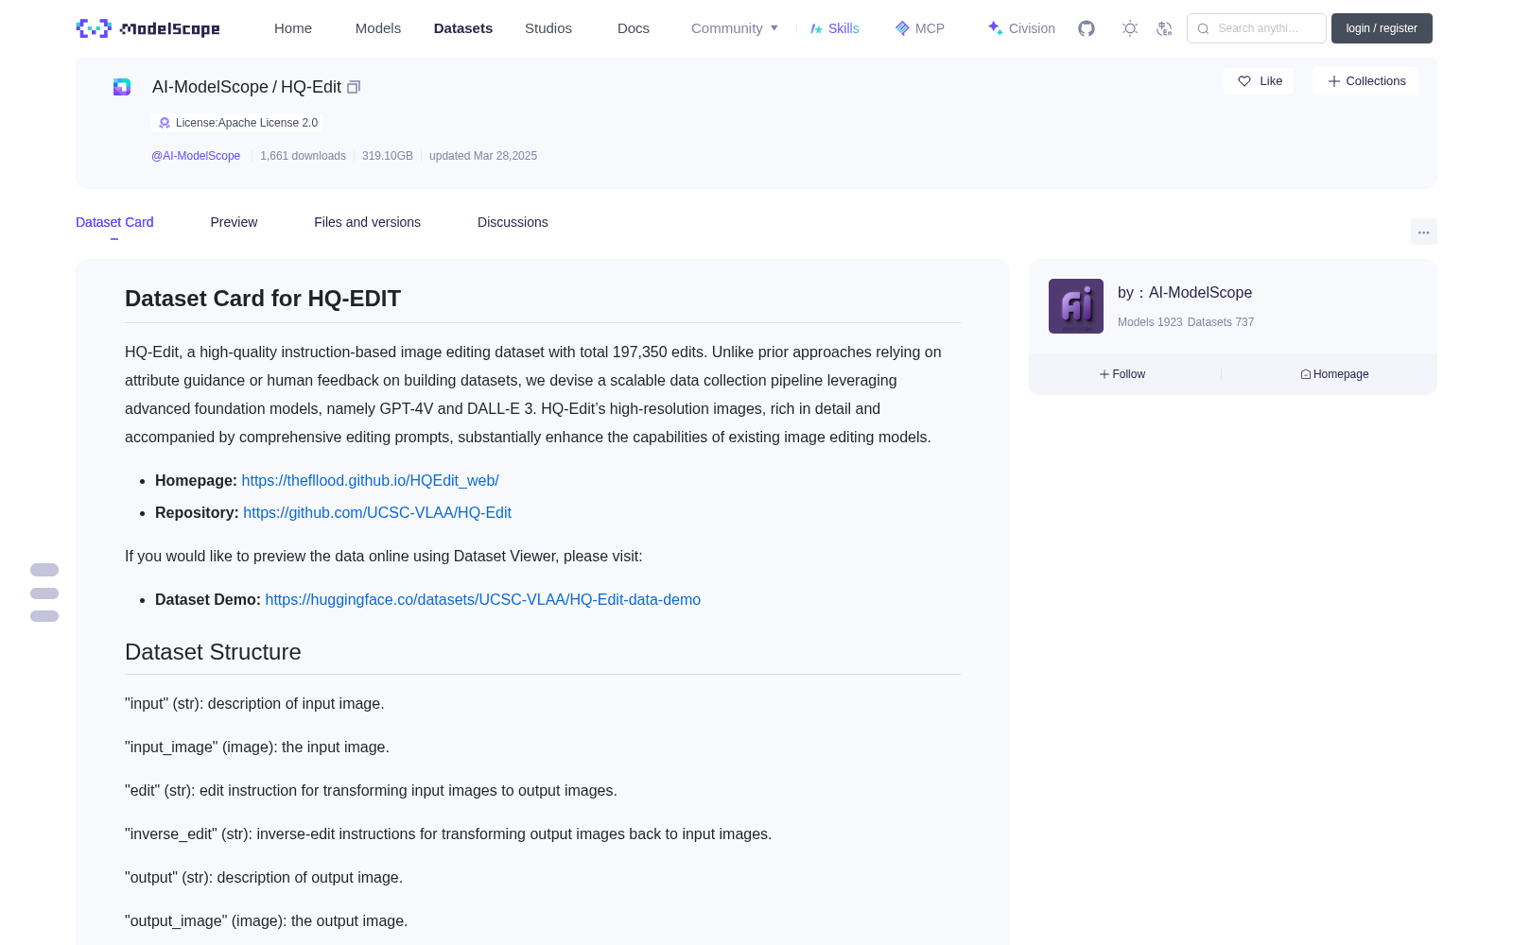Open the Hugging Face dataset demo link
The height and width of the screenshot is (945, 1513).
[483, 599]
